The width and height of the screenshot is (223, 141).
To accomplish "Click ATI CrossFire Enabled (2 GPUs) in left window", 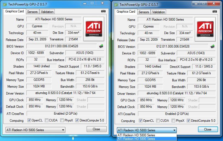I will 65,114.
